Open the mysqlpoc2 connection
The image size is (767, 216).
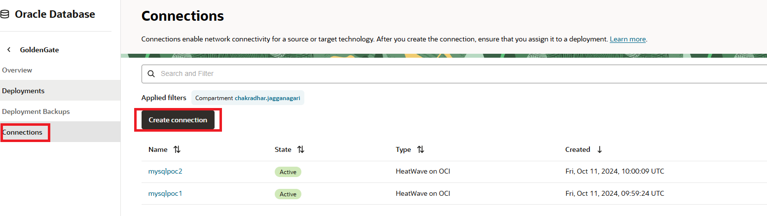(165, 171)
